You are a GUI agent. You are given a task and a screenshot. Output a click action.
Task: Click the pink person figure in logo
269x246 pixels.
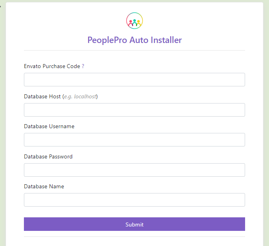pos(130,23)
